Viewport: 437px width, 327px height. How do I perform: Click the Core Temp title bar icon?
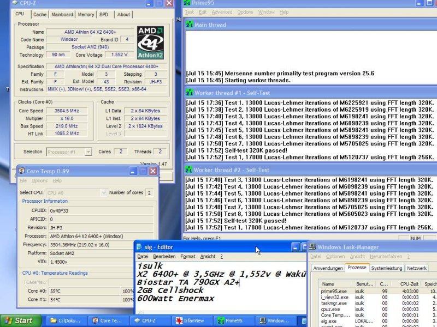(22, 171)
